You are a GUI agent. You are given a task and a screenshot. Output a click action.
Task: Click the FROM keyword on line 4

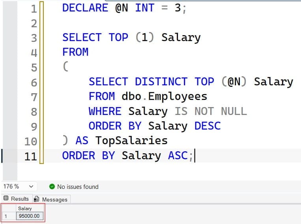pos(75,52)
